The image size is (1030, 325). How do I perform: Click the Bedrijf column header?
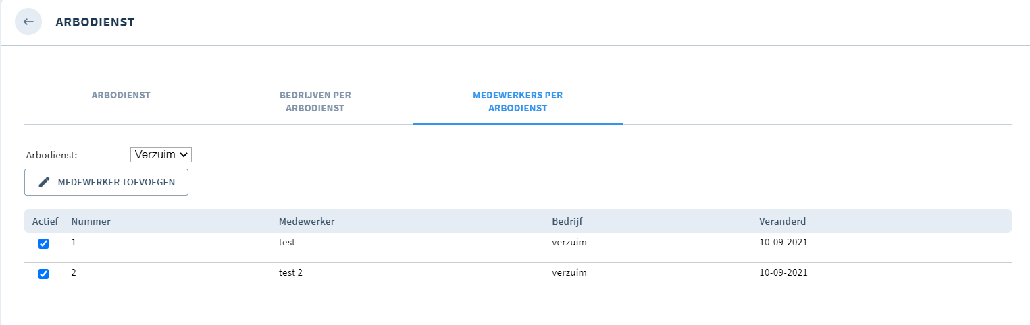click(x=567, y=221)
